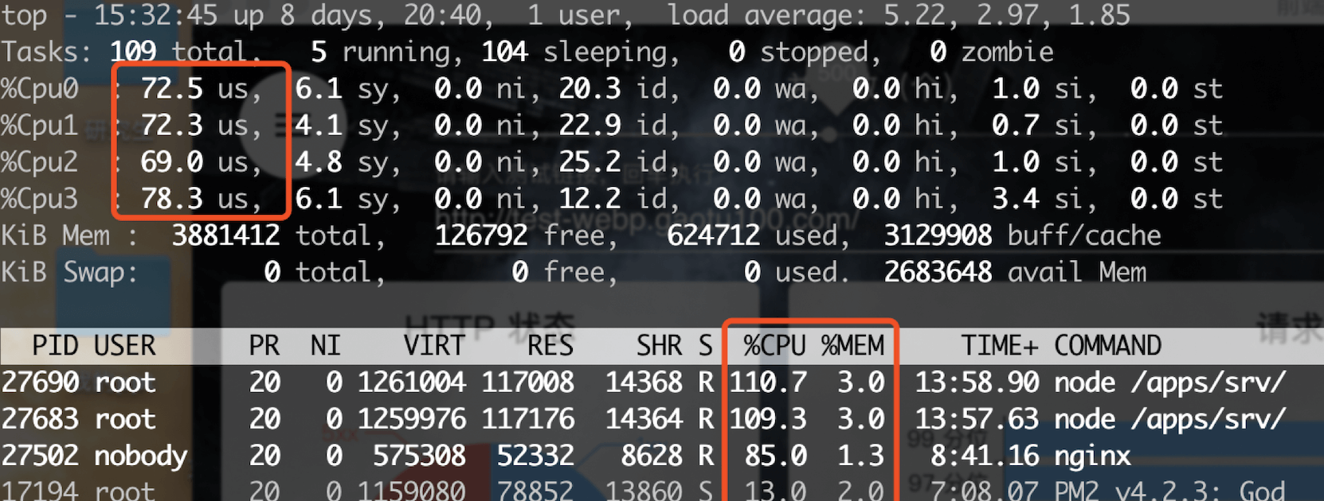The width and height of the screenshot is (1324, 501).
Task: Click the RES column header
Action: pos(550,346)
